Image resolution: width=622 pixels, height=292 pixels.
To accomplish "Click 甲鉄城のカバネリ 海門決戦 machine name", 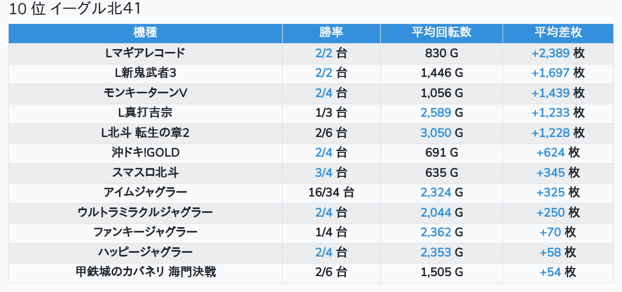I will click(145, 272).
